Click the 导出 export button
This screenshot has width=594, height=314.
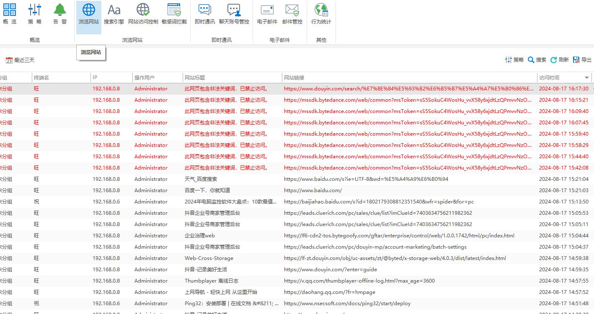[583, 60]
